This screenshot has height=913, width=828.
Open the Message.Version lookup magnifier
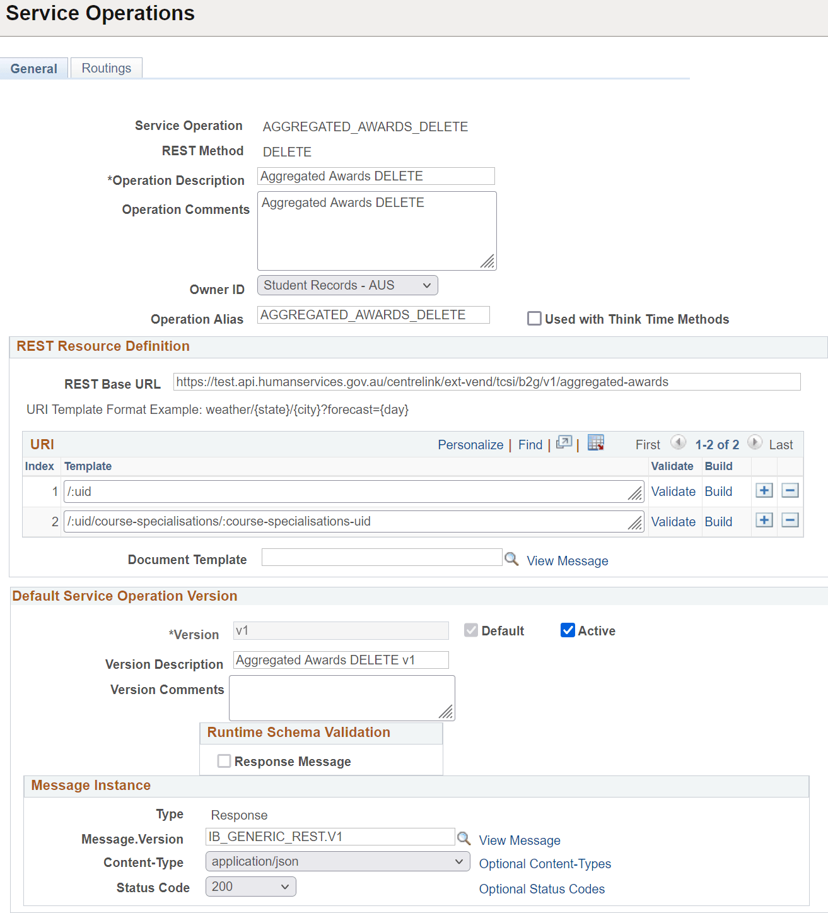tap(465, 839)
